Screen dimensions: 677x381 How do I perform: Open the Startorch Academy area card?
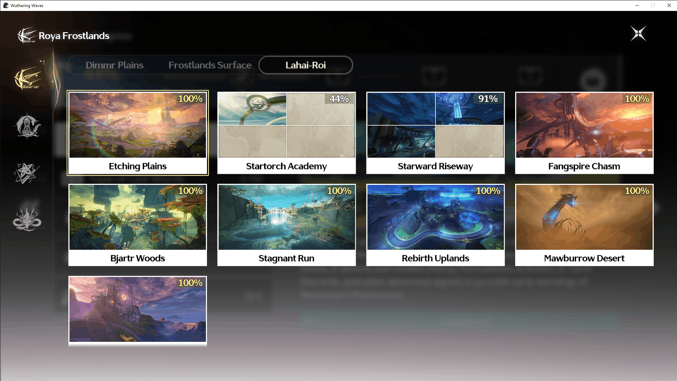pyautogui.click(x=286, y=133)
